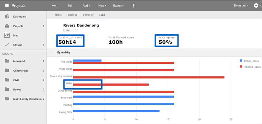The width and height of the screenshot is (262, 124).
Task: Click the back arrow icon in toolbar
Action: [54, 6]
